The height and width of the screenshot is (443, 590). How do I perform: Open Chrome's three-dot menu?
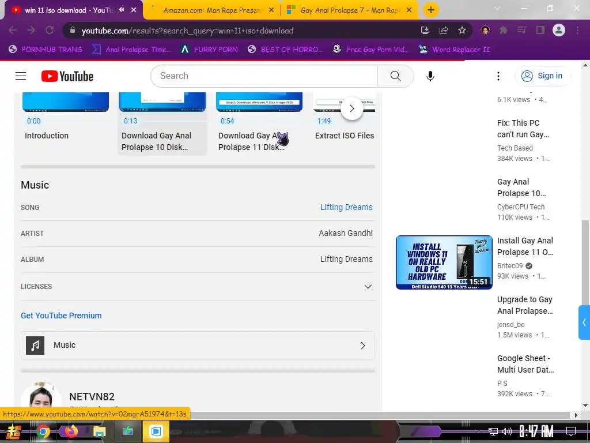[x=577, y=30]
